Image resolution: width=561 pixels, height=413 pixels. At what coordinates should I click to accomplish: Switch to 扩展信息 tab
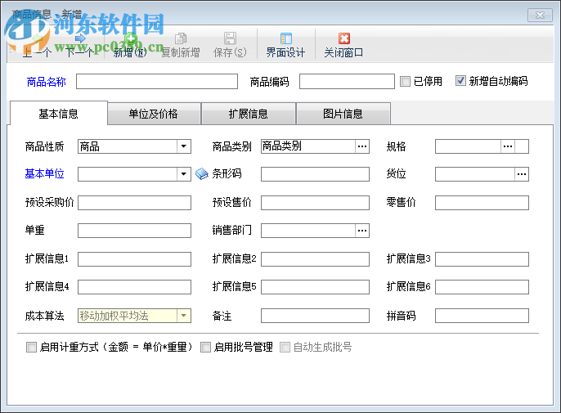[x=249, y=114]
